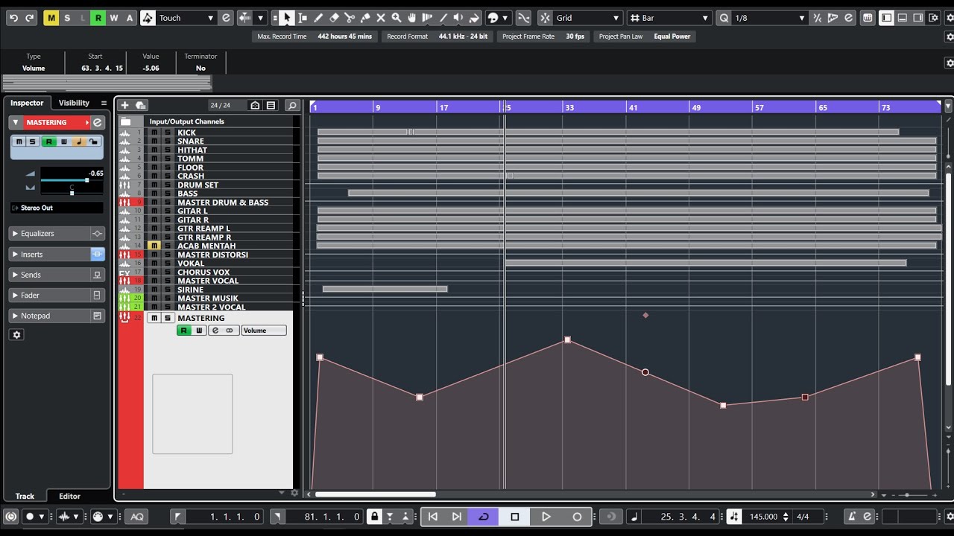Select the Glue tool
This screenshot has width=954, height=536.
(x=365, y=18)
